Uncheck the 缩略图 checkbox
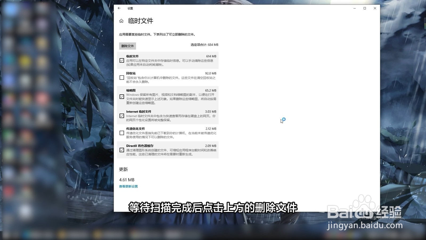Image resolution: width=426 pixels, height=240 pixels. [122, 97]
